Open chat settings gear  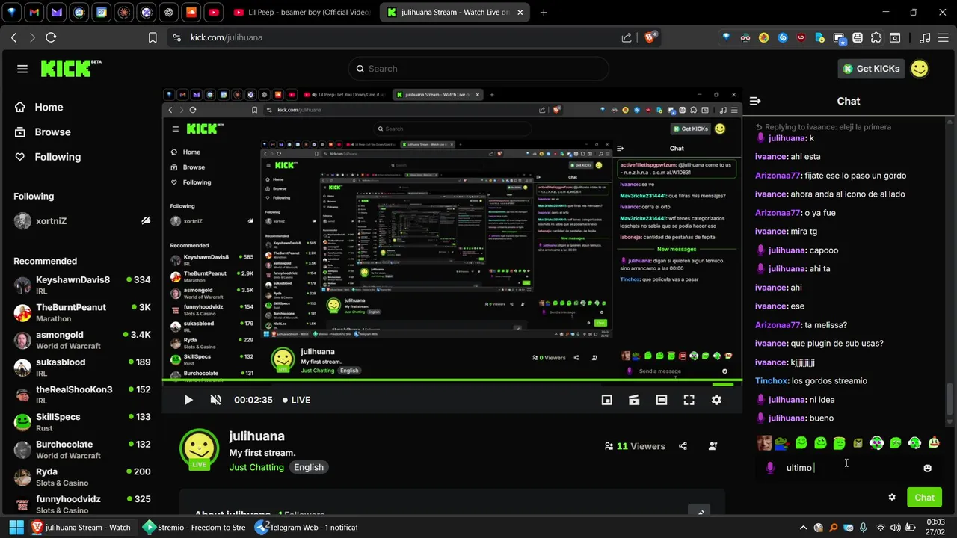click(892, 497)
